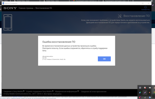Viewport: 155px width, 99px height.
Task: Switch to Подтвердите свой адрес browser tab
Action: point(116,1)
